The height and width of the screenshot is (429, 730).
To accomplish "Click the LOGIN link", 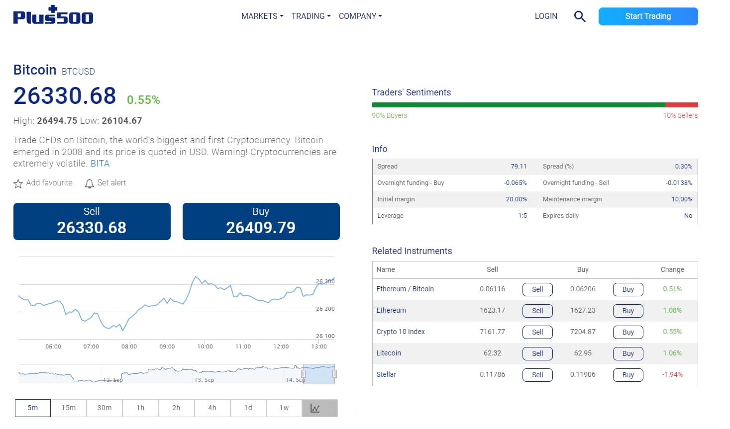I will pos(546,16).
